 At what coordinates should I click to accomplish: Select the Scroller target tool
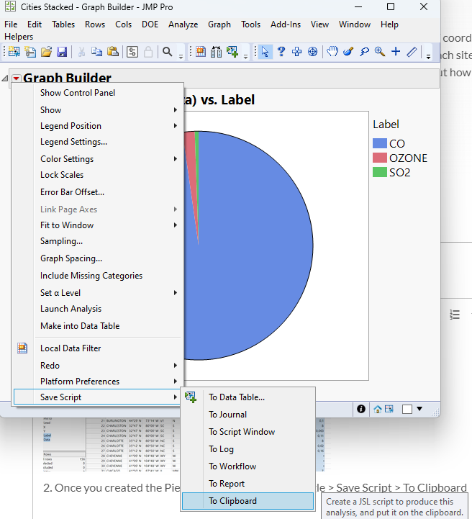312,52
